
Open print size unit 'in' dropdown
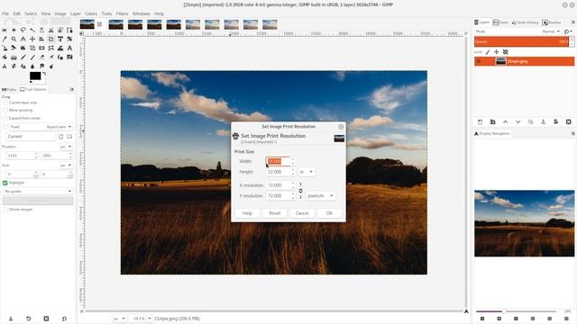pyautogui.click(x=306, y=172)
